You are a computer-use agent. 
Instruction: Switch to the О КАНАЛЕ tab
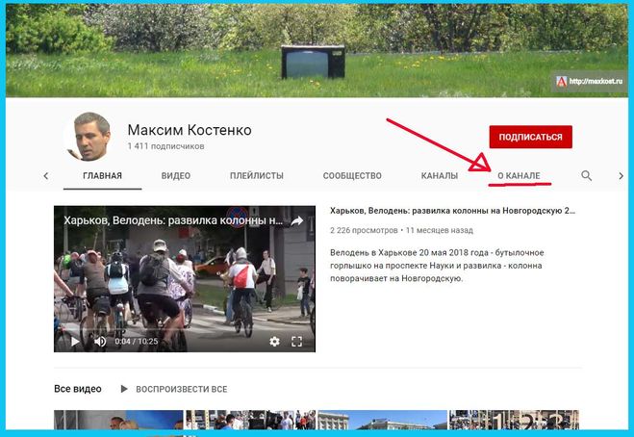tap(519, 176)
